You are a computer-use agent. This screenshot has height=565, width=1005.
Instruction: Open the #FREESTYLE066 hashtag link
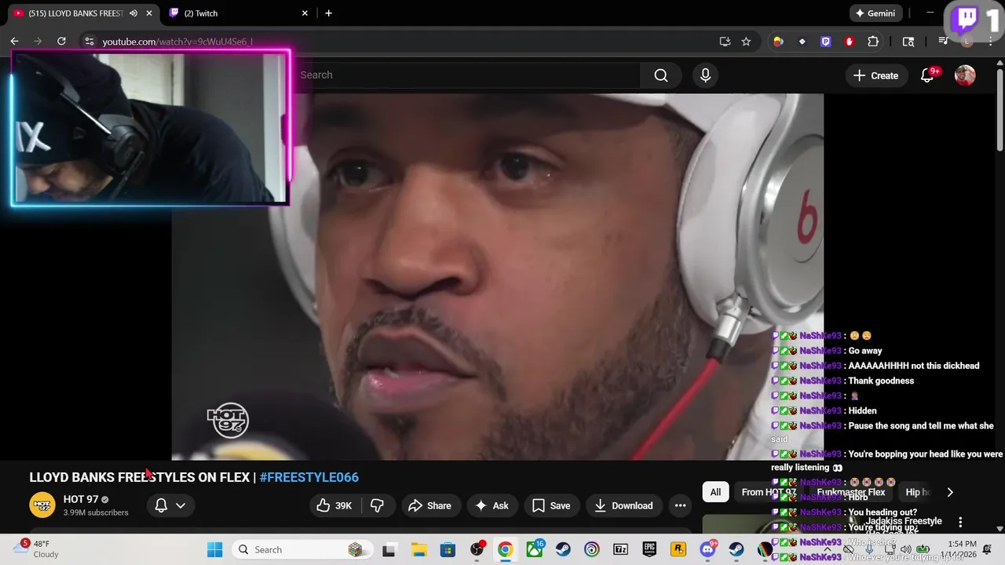pyautogui.click(x=309, y=477)
